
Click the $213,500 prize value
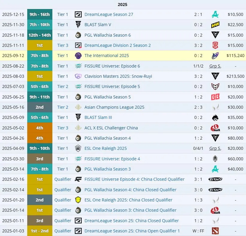pos(236,76)
